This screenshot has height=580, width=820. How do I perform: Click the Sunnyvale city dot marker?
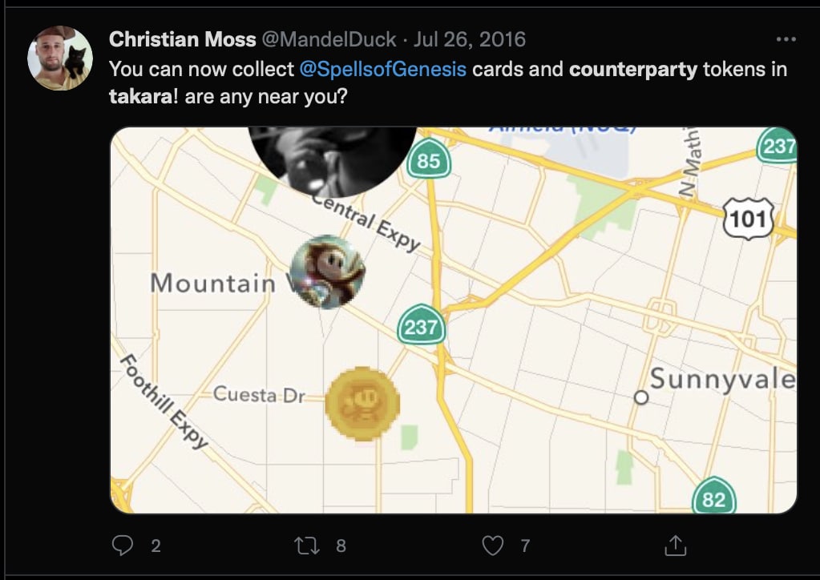click(641, 397)
